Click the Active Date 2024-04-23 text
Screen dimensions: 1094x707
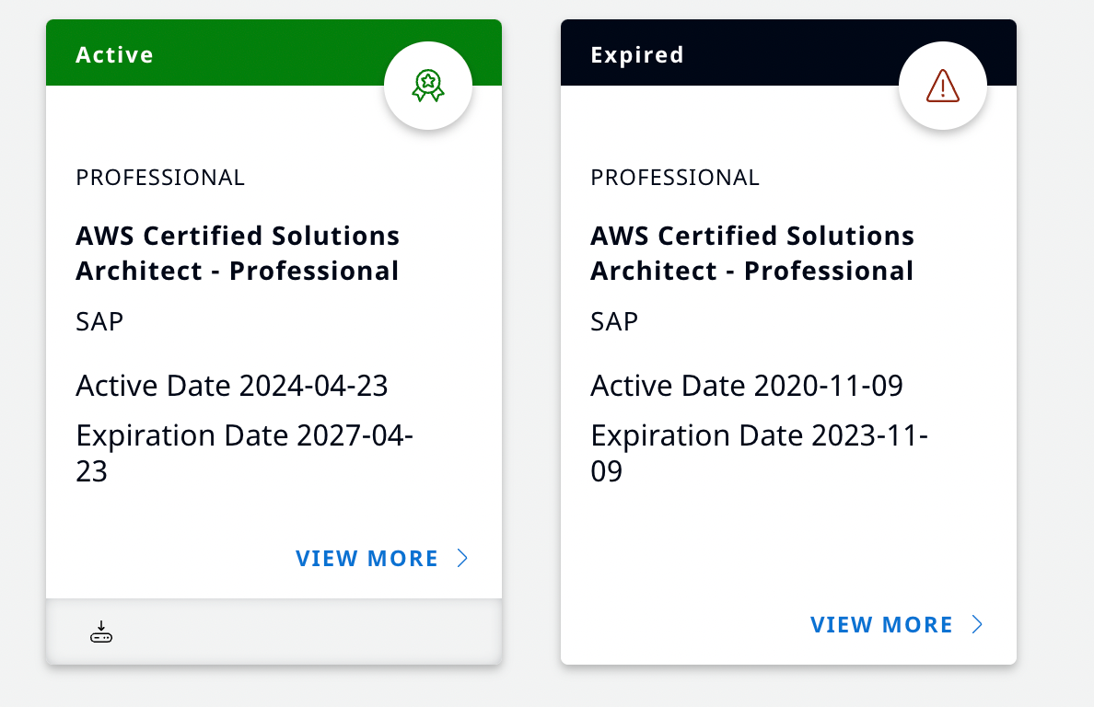[232, 385]
